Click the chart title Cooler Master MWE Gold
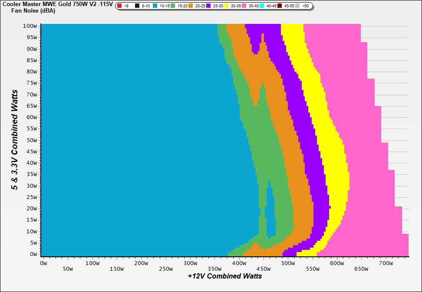422x292 pixels. (x=57, y=4)
